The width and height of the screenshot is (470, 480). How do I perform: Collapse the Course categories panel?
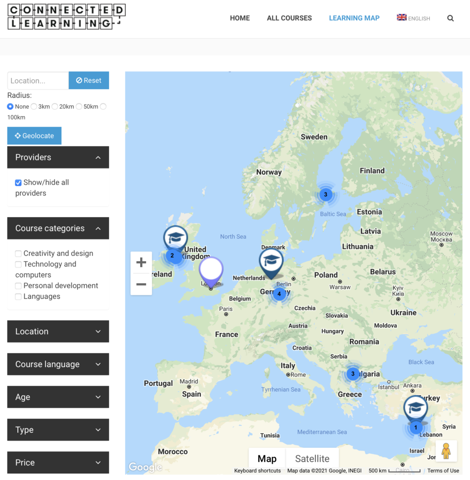pyautogui.click(x=58, y=228)
